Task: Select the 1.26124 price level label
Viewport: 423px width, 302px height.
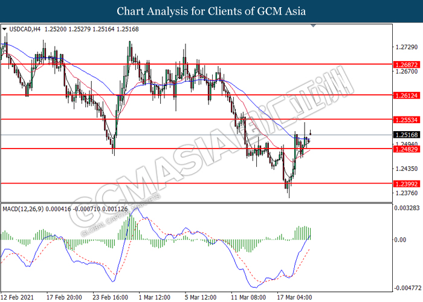Action: pos(407,95)
